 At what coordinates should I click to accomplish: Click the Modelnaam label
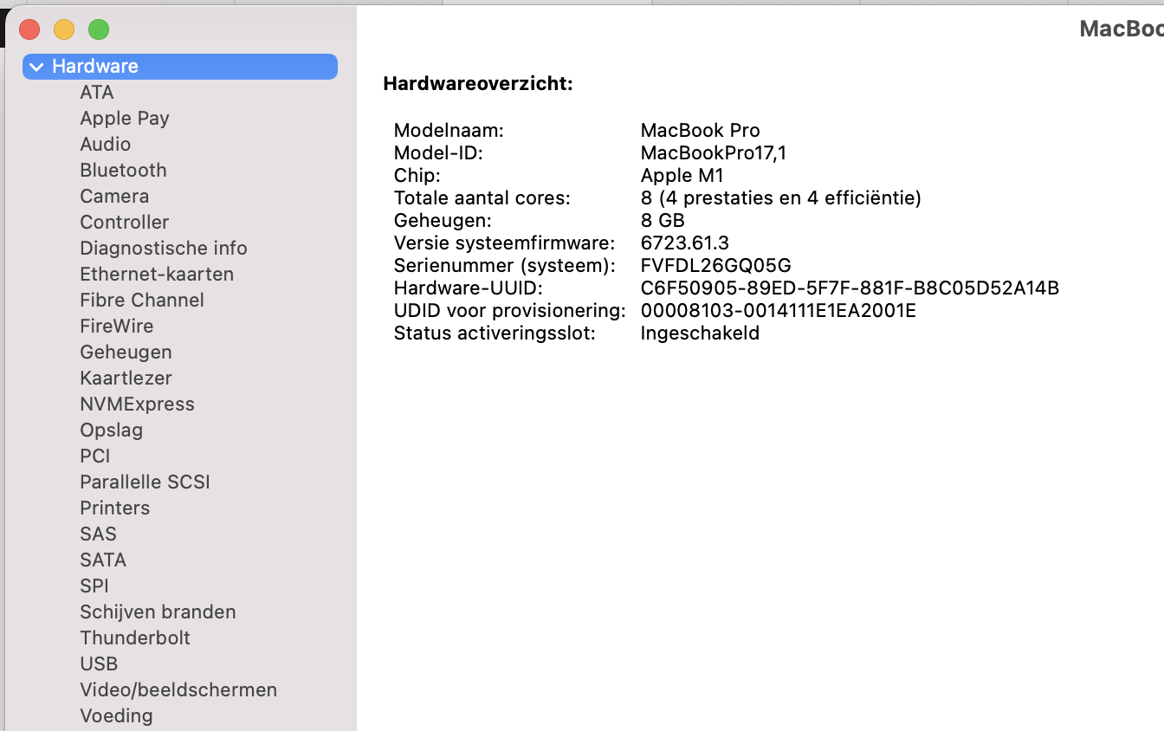[449, 131]
